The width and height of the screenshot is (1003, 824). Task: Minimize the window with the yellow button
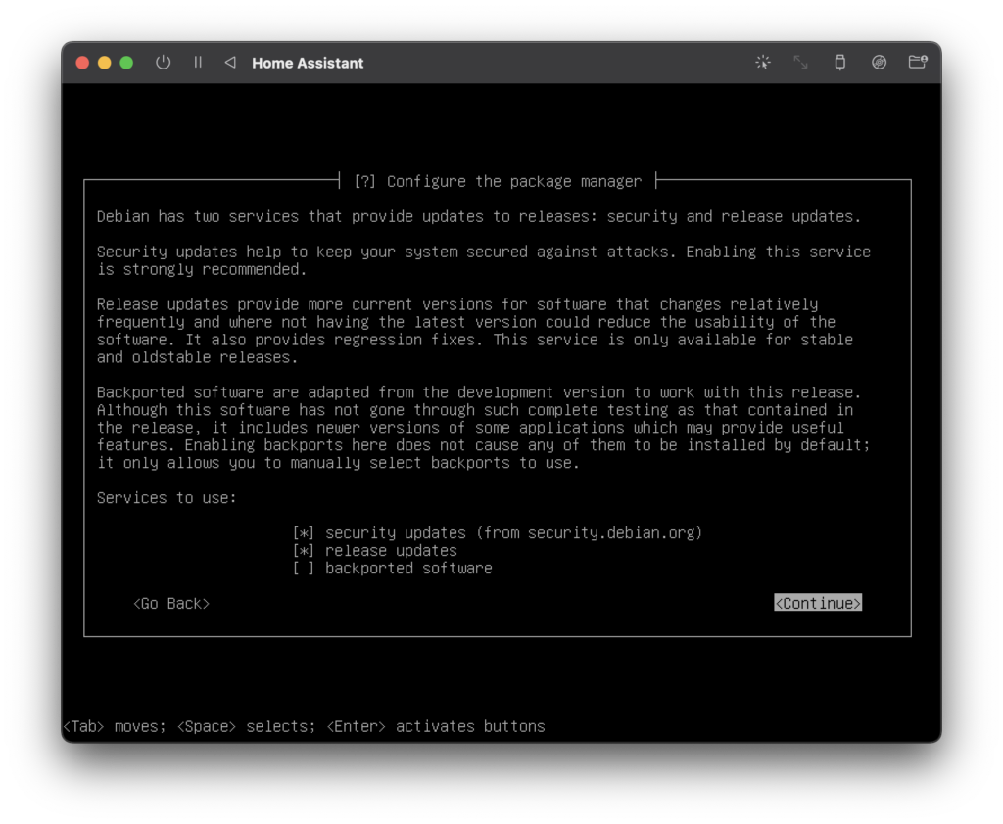pyautogui.click(x=104, y=63)
